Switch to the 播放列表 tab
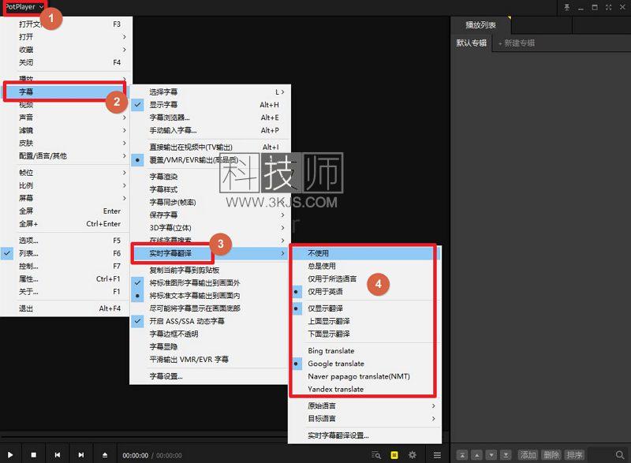 (x=480, y=25)
